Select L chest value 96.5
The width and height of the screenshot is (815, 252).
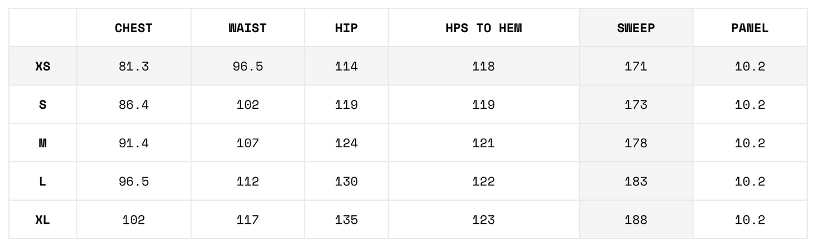click(x=134, y=182)
